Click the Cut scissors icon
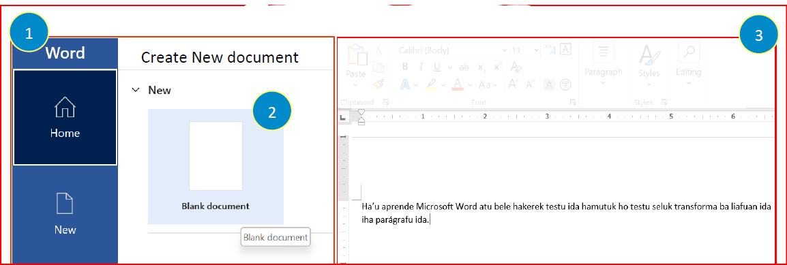Screen dimensions: 787x265 pos(378,50)
